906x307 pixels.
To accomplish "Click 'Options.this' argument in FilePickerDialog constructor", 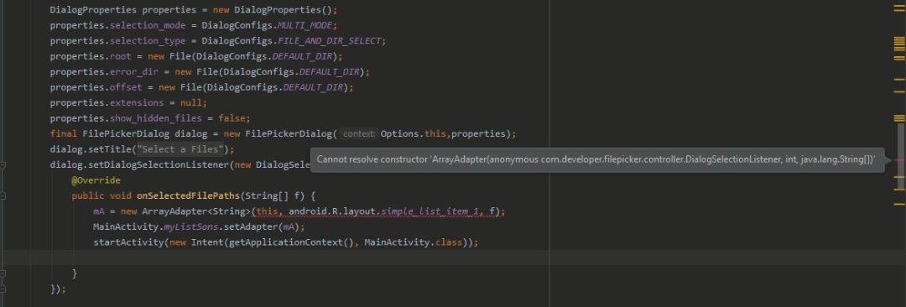I will pos(413,134).
